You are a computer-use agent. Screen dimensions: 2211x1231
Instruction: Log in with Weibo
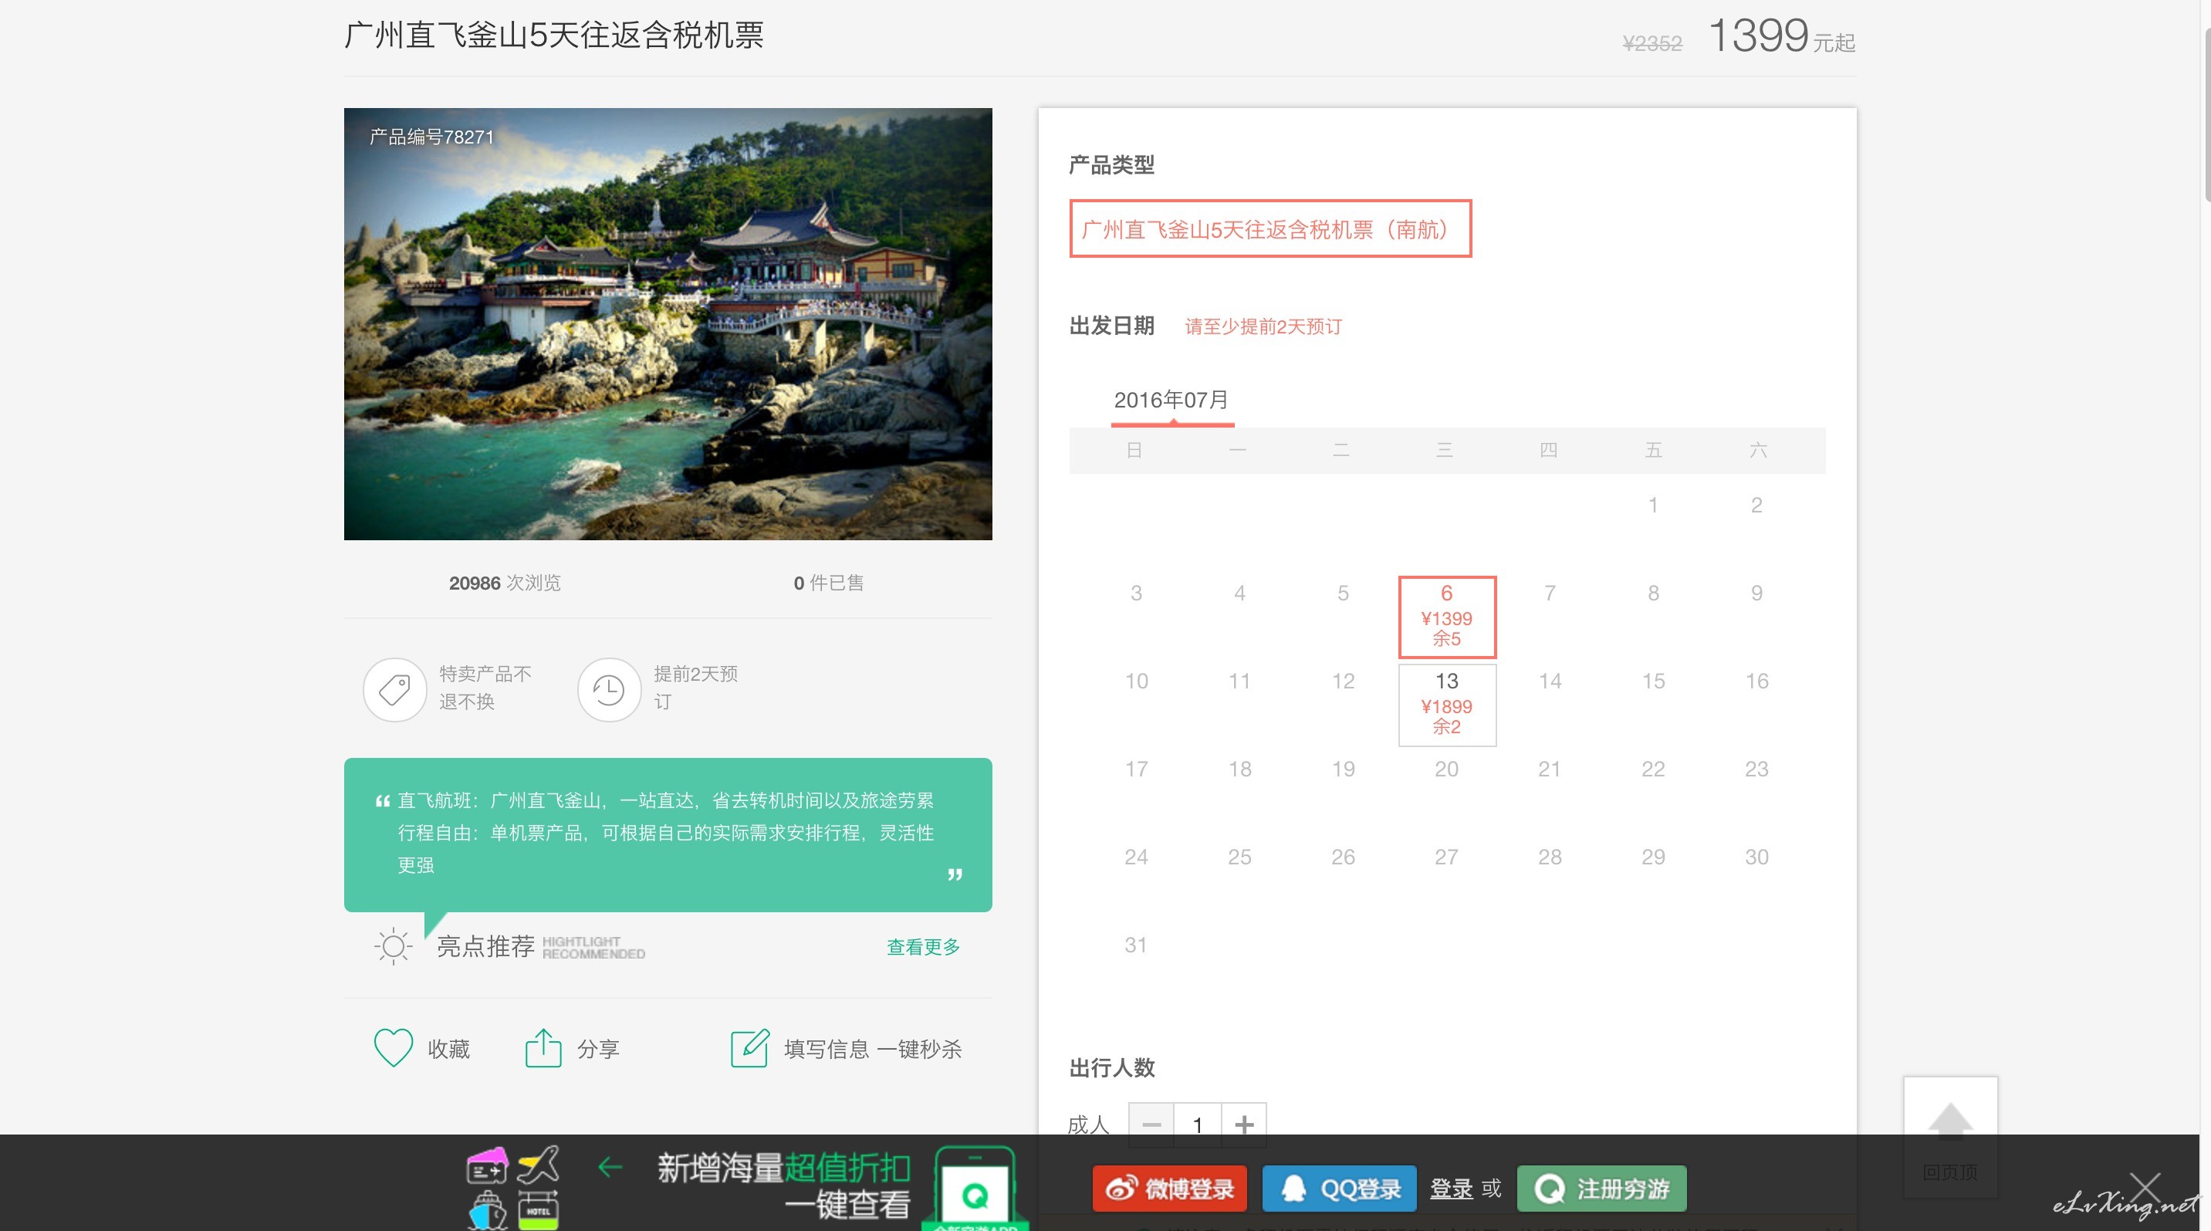1169,1189
